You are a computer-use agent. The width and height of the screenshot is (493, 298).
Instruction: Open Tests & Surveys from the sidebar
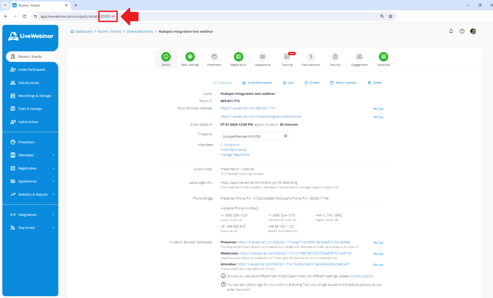(x=30, y=109)
